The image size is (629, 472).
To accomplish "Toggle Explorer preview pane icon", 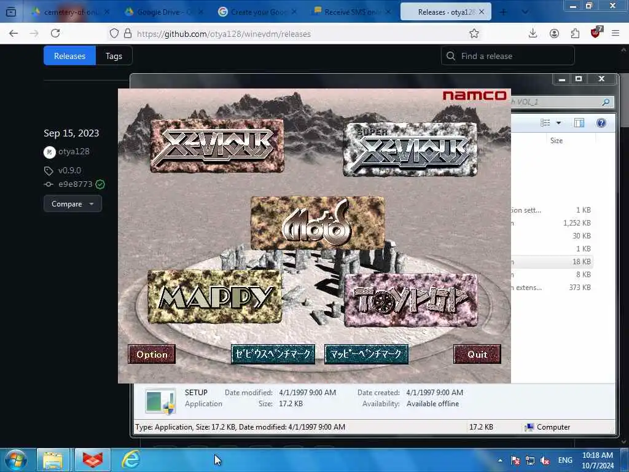I will (x=579, y=123).
